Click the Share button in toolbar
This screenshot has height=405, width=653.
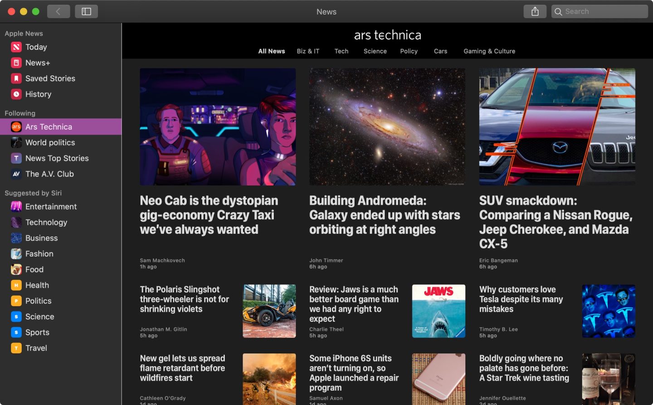point(535,11)
